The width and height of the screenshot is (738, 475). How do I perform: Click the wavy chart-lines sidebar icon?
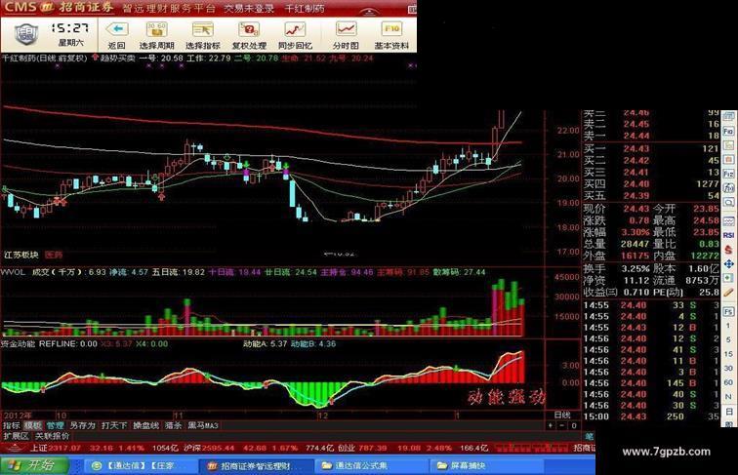pyautogui.click(x=728, y=221)
